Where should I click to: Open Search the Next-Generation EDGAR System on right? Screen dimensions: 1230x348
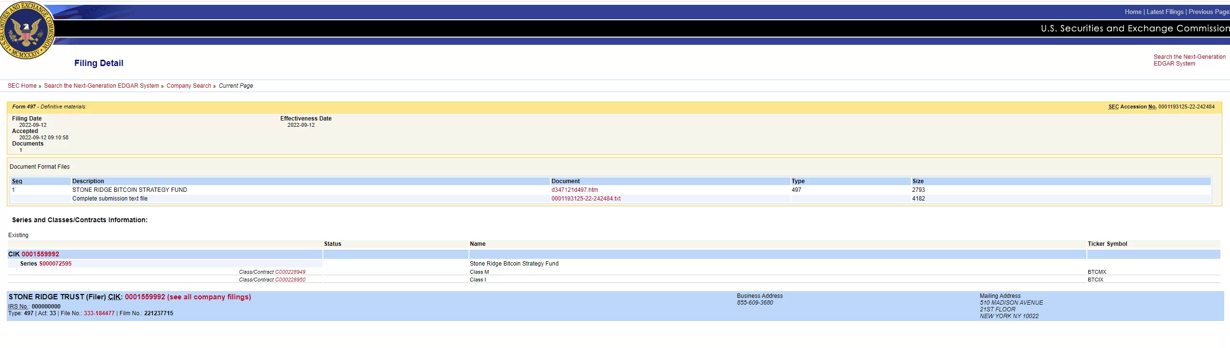[1189, 60]
